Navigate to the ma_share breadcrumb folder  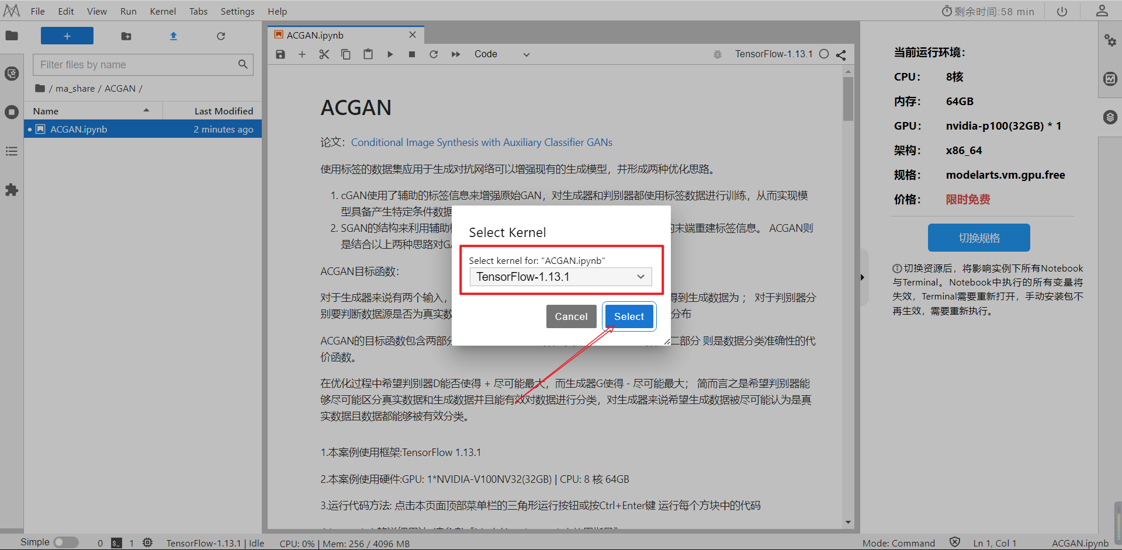(75, 89)
